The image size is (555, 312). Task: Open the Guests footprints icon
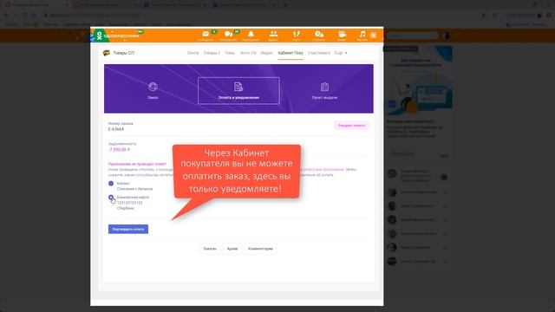pyautogui.click(x=297, y=34)
